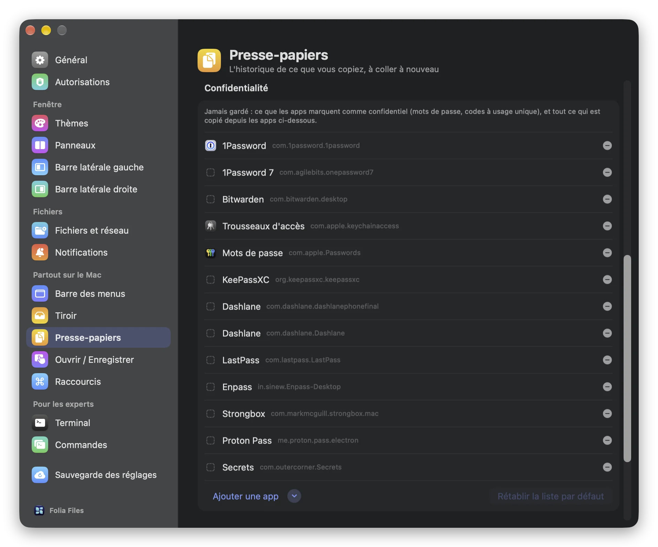Click the com.dashlane.dashlanephonefinal identifier
Screen dimensions: 658x547
pyautogui.click(x=322, y=306)
